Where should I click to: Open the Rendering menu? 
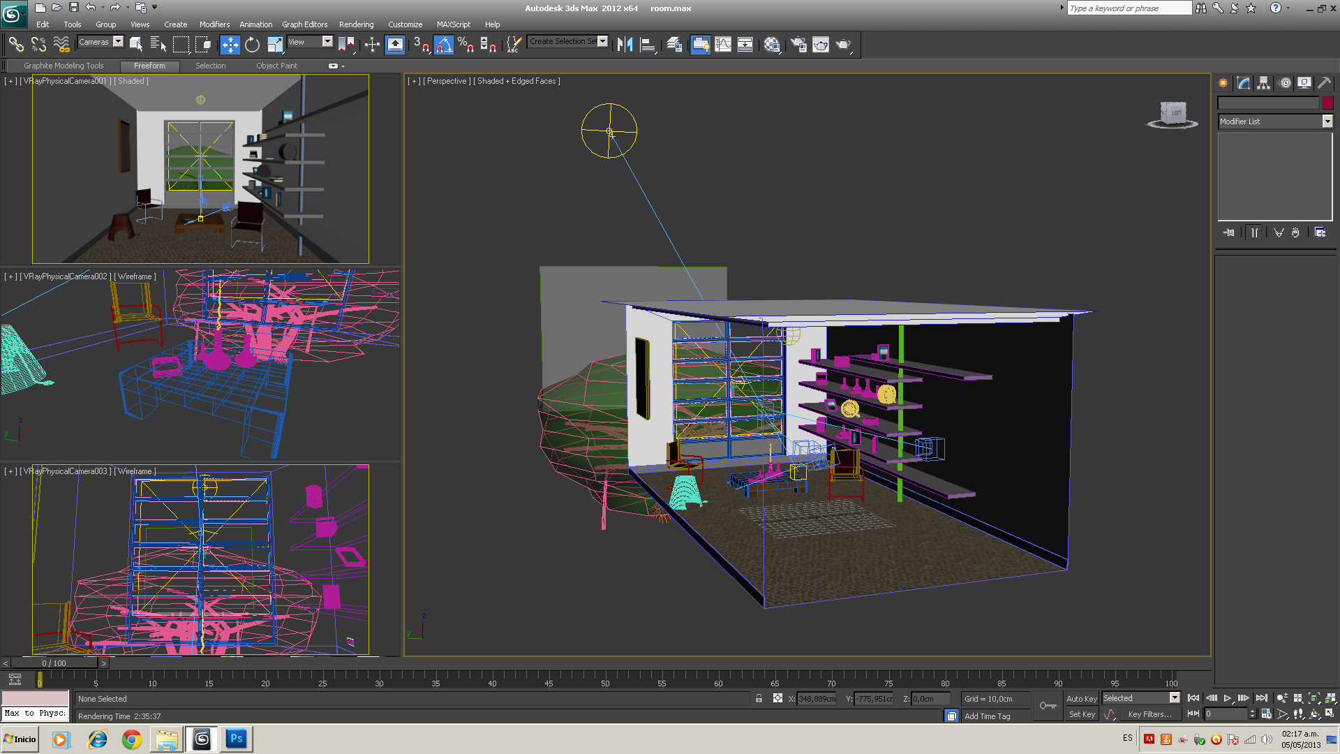point(356,24)
